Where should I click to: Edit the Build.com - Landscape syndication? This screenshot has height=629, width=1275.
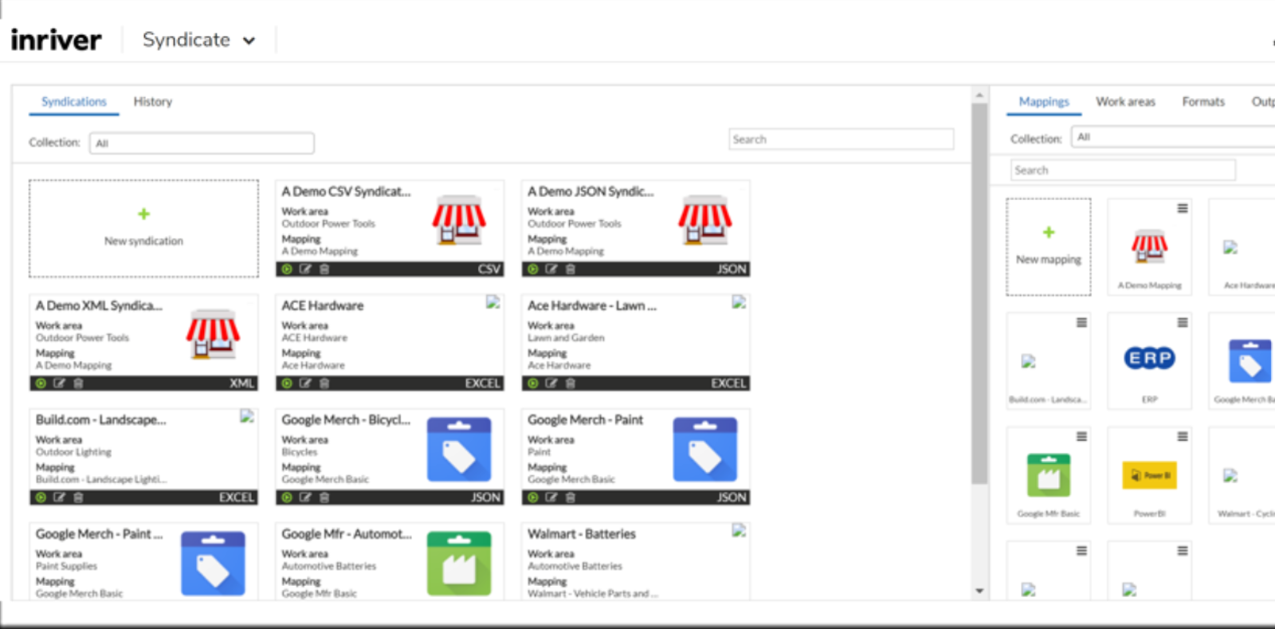59,497
